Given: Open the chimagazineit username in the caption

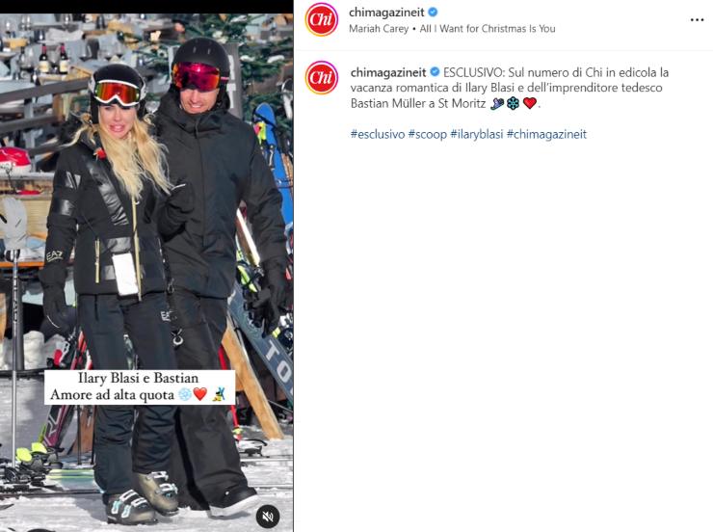Looking at the screenshot, I should pos(388,72).
